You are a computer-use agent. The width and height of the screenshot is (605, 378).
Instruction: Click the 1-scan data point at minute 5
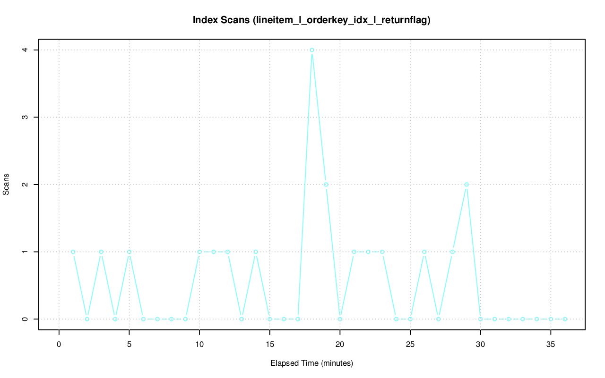[129, 252]
